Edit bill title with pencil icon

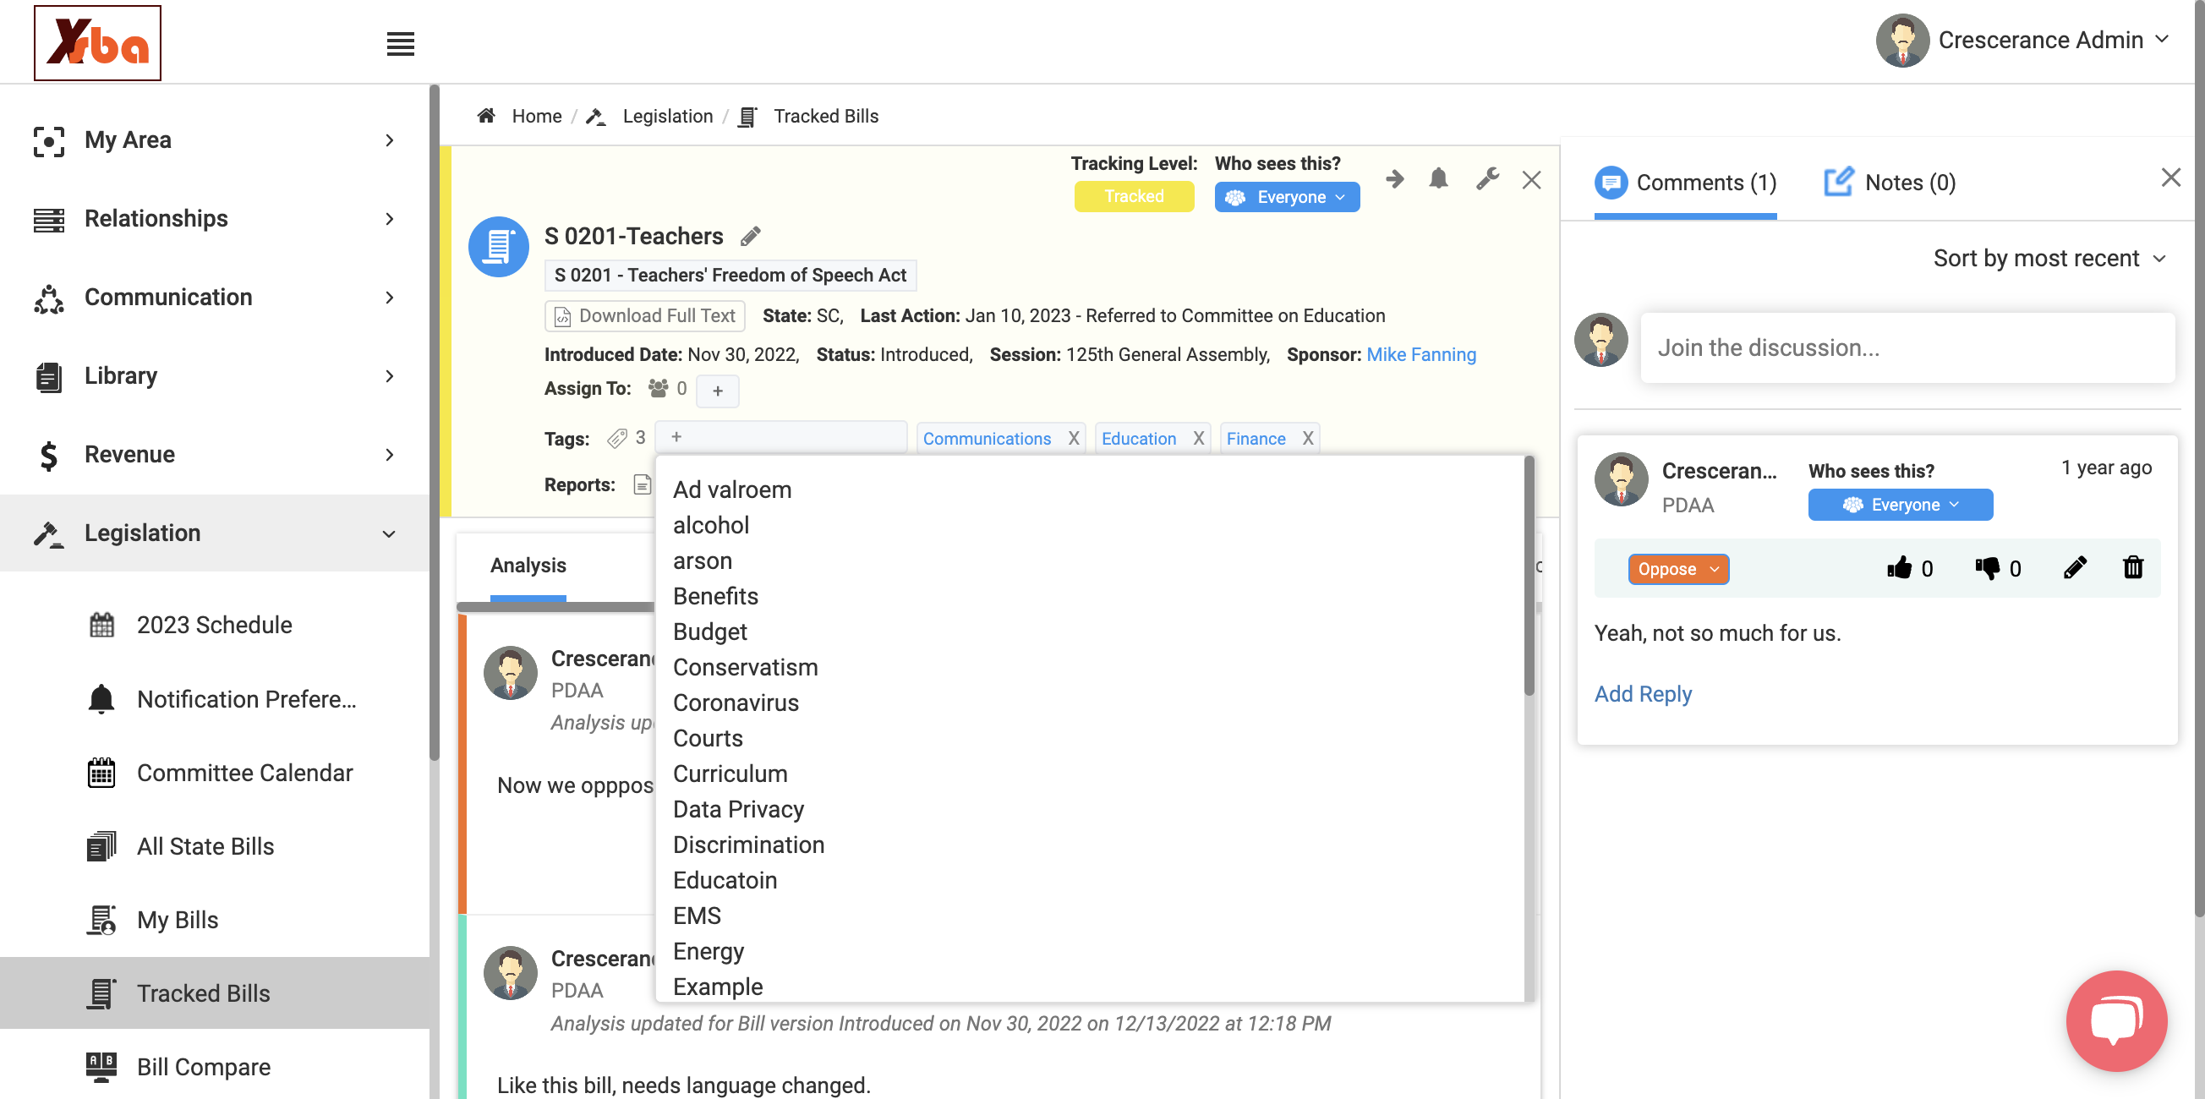[751, 236]
